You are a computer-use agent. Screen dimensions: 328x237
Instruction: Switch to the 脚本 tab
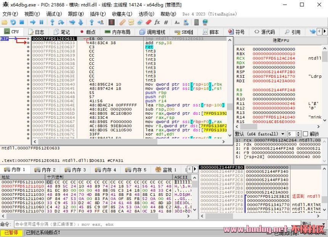click(211, 32)
